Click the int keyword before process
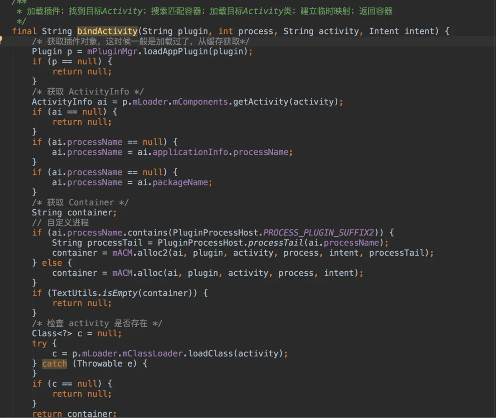Screen dimensions: 496x418 pyautogui.click(x=226, y=31)
